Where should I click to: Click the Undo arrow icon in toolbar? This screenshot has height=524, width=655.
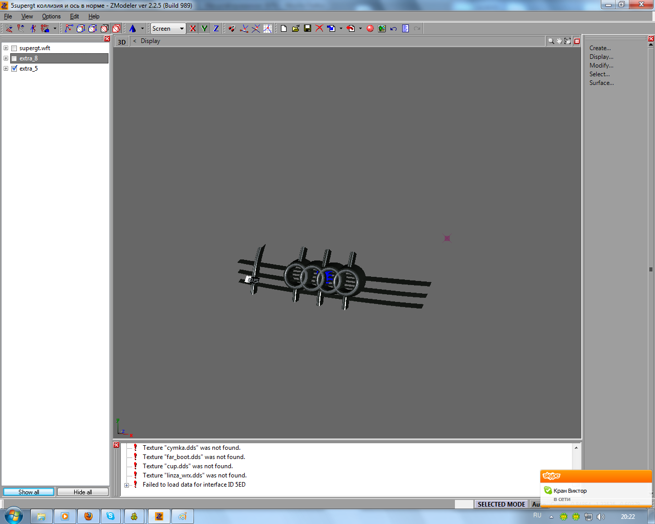pyautogui.click(x=394, y=29)
